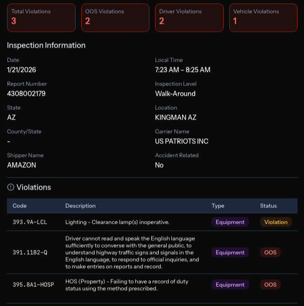
Task: Click the Type column header
Action: pos(218,206)
